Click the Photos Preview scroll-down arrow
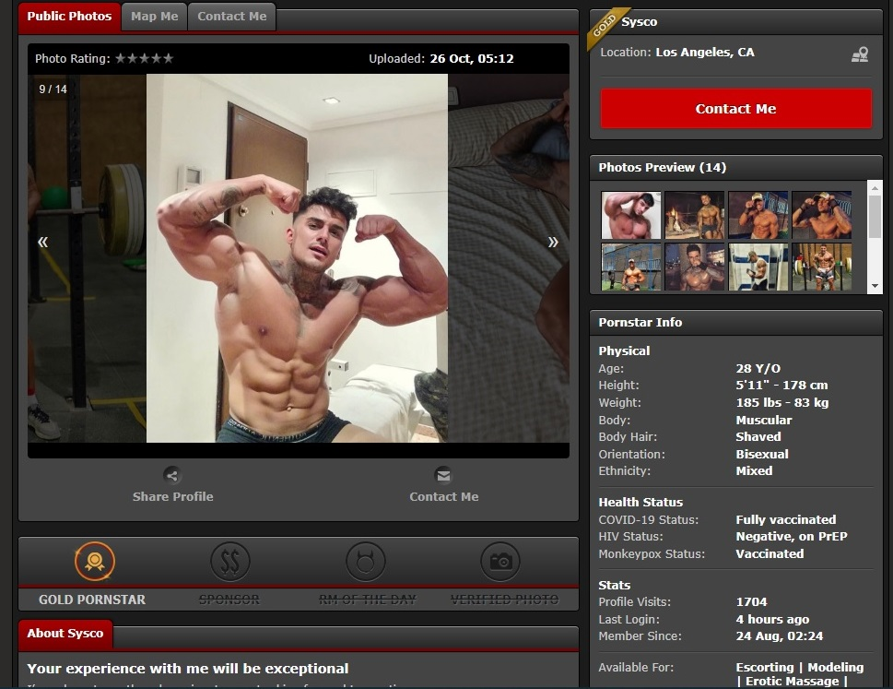The height and width of the screenshot is (689, 893). point(875,286)
